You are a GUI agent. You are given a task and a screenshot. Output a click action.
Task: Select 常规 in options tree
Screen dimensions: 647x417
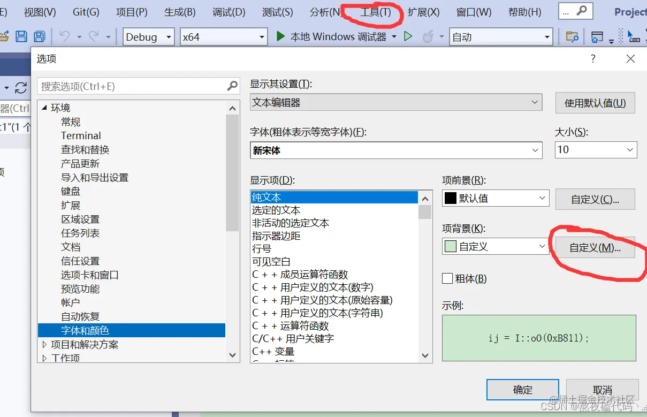[x=71, y=122]
